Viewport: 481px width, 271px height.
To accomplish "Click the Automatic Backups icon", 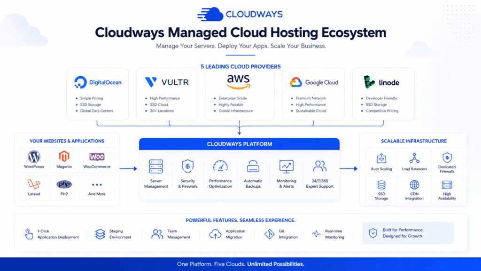I will tap(253, 166).
